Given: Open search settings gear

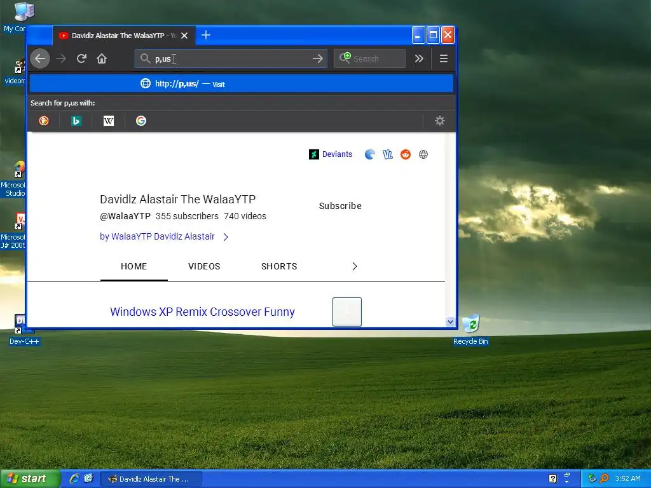Looking at the screenshot, I should click(440, 121).
